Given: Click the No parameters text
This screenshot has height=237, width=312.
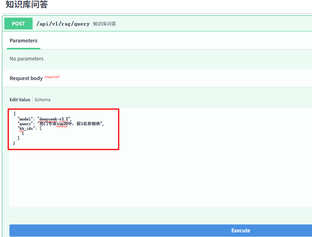Looking at the screenshot, I should point(27,59).
